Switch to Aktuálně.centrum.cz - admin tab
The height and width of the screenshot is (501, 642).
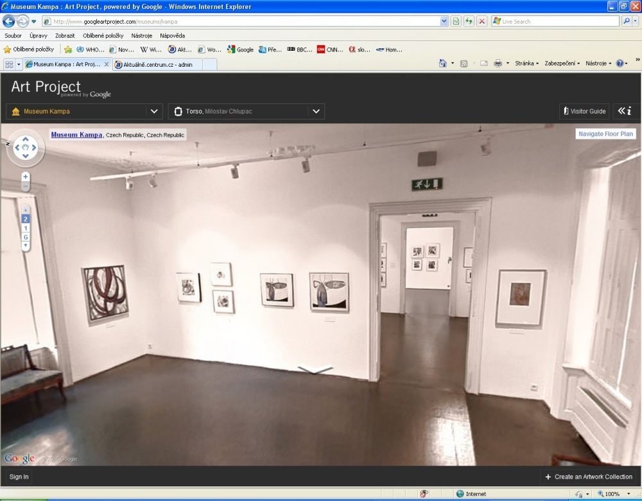tap(157, 65)
